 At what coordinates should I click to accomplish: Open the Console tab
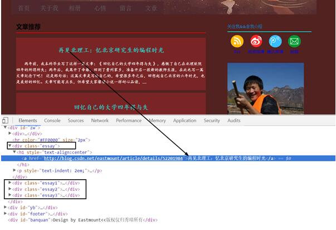(x=52, y=121)
